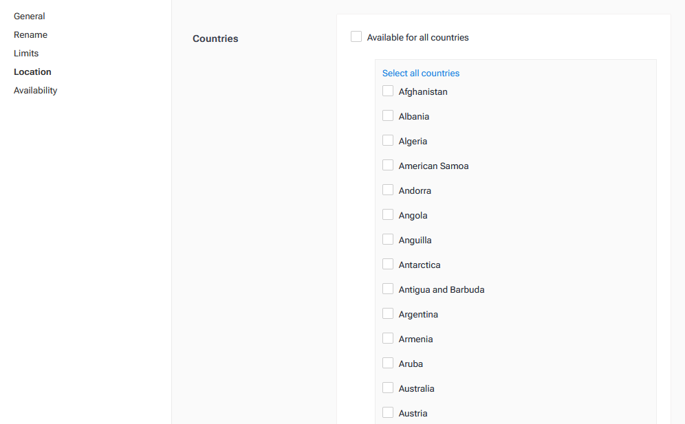The height and width of the screenshot is (424, 685).
Task: Select Angola as an available country
Action: point(388,214)
